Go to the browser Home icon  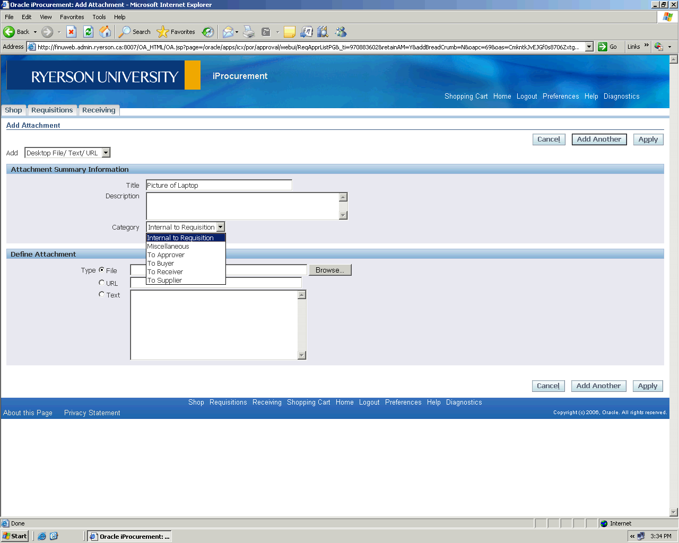click(106, 32)
